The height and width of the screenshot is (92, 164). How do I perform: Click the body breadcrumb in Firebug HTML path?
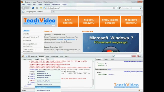43,59
